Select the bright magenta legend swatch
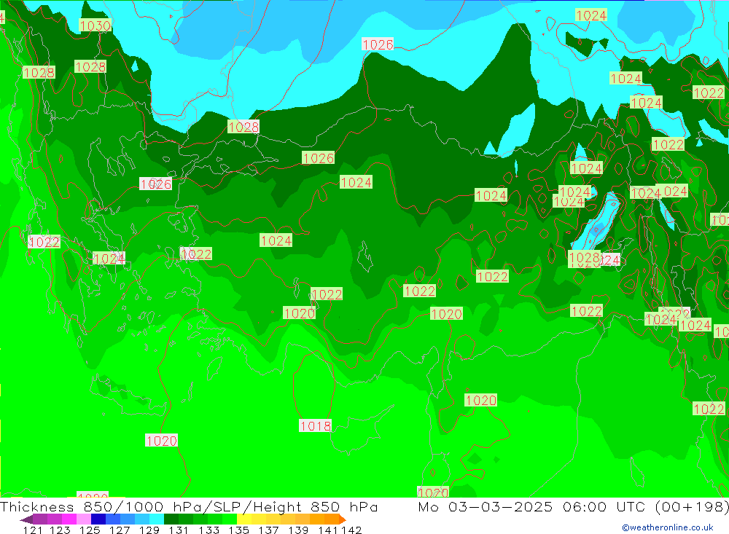 click(69, 519)
